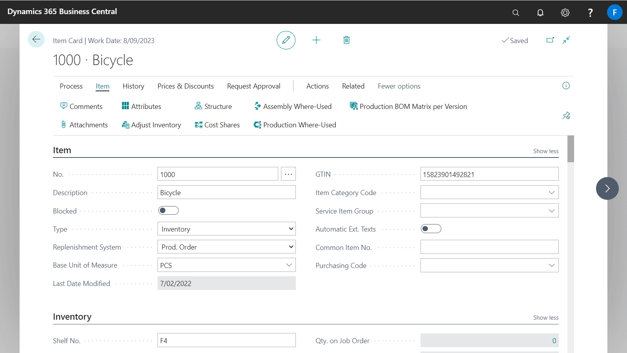Click Fewer options
This screenshot has width=627, height=353.
(399, 86)
